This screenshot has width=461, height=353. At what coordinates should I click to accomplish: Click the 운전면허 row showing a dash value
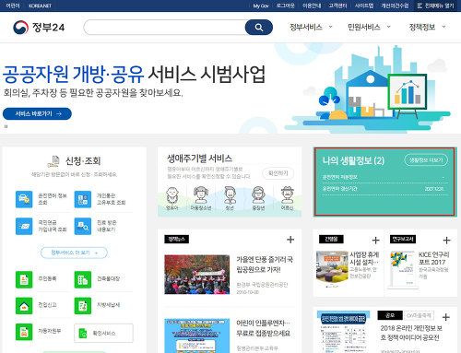point(384,177)
